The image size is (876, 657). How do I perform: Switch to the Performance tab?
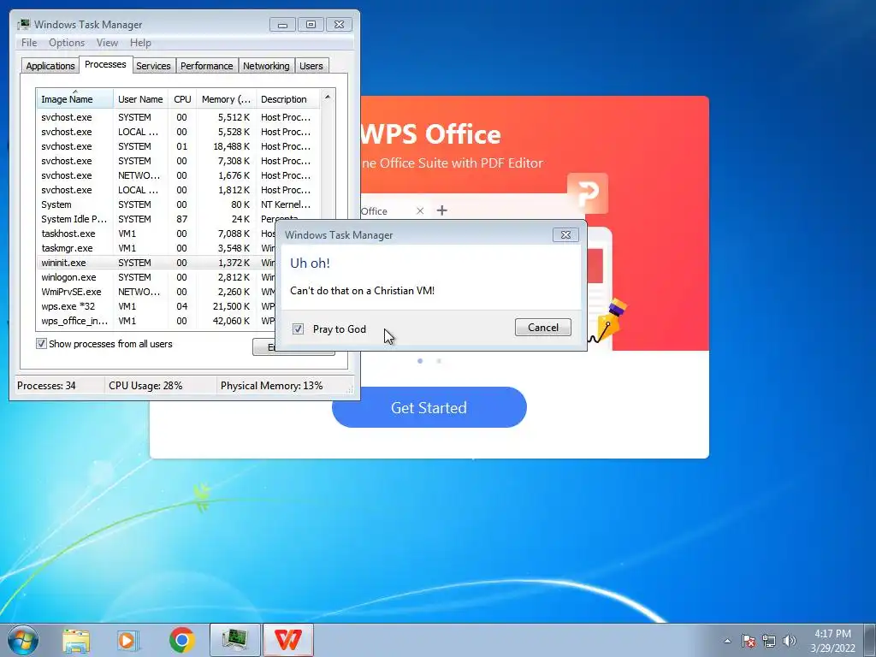click(207, 66)
